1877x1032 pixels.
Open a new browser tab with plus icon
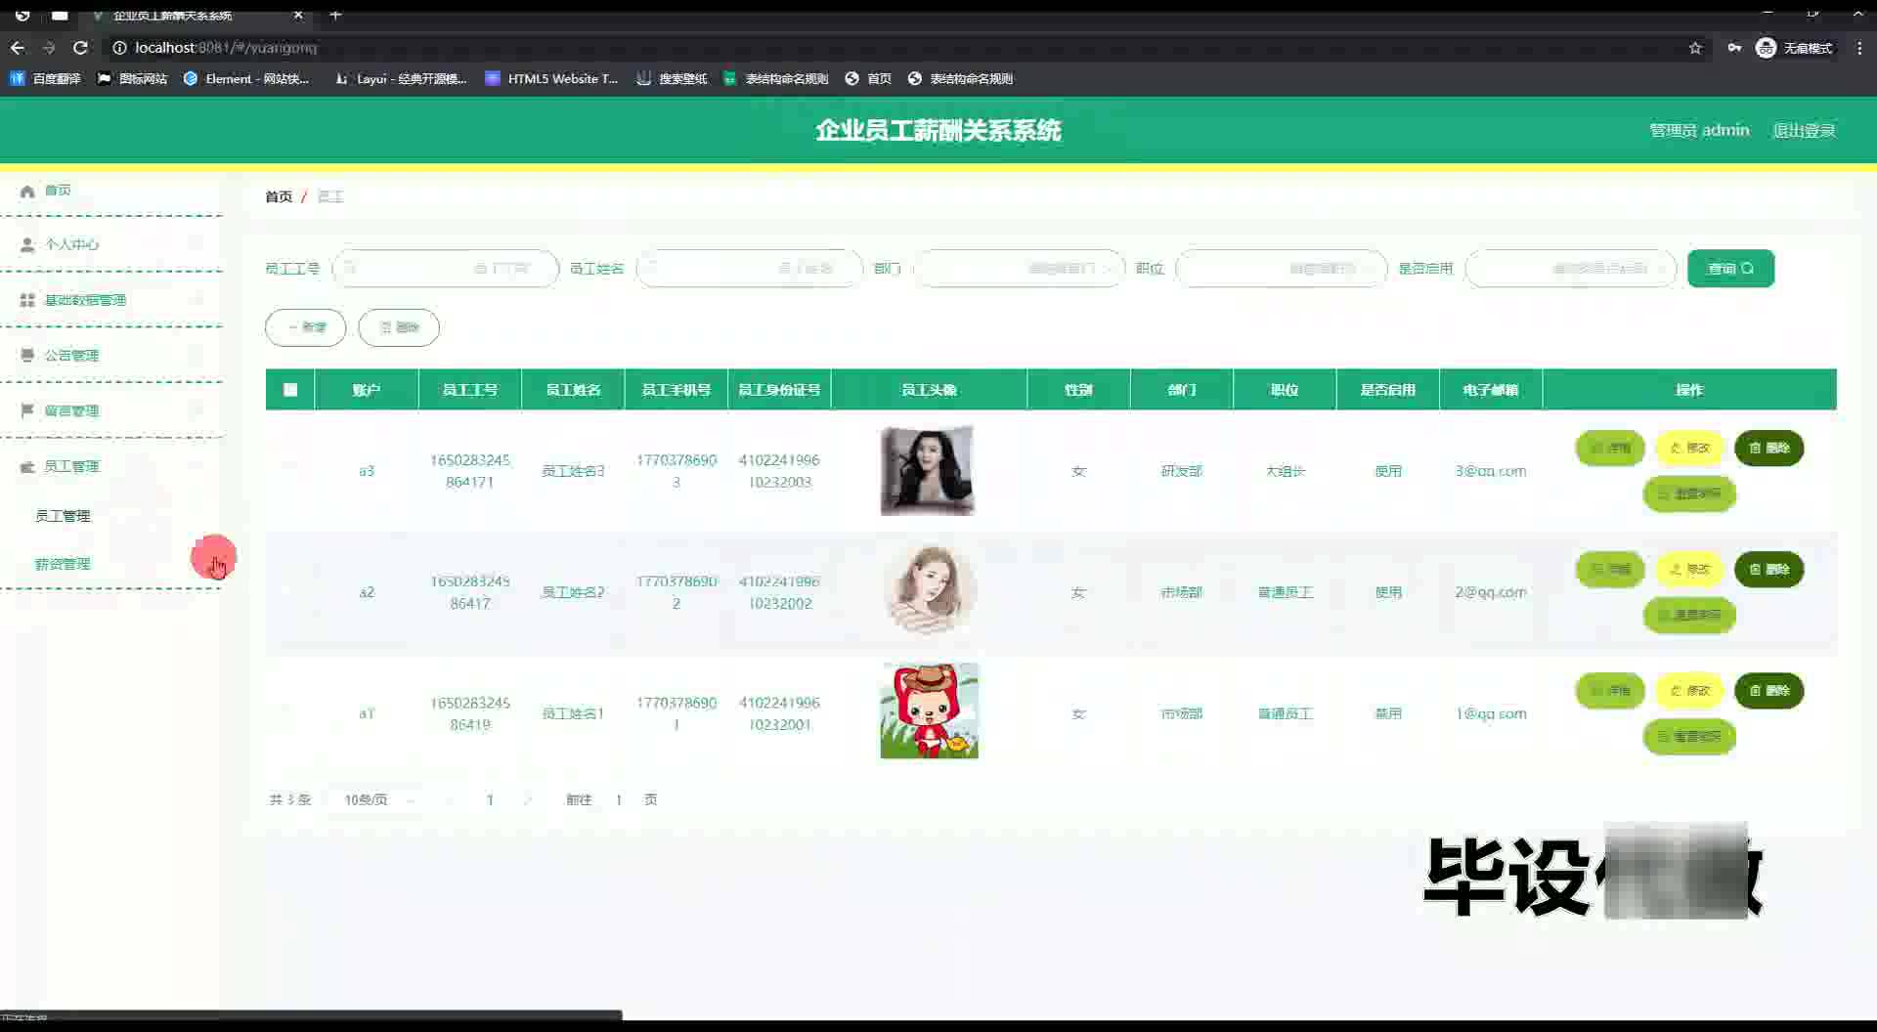point(335,15)
